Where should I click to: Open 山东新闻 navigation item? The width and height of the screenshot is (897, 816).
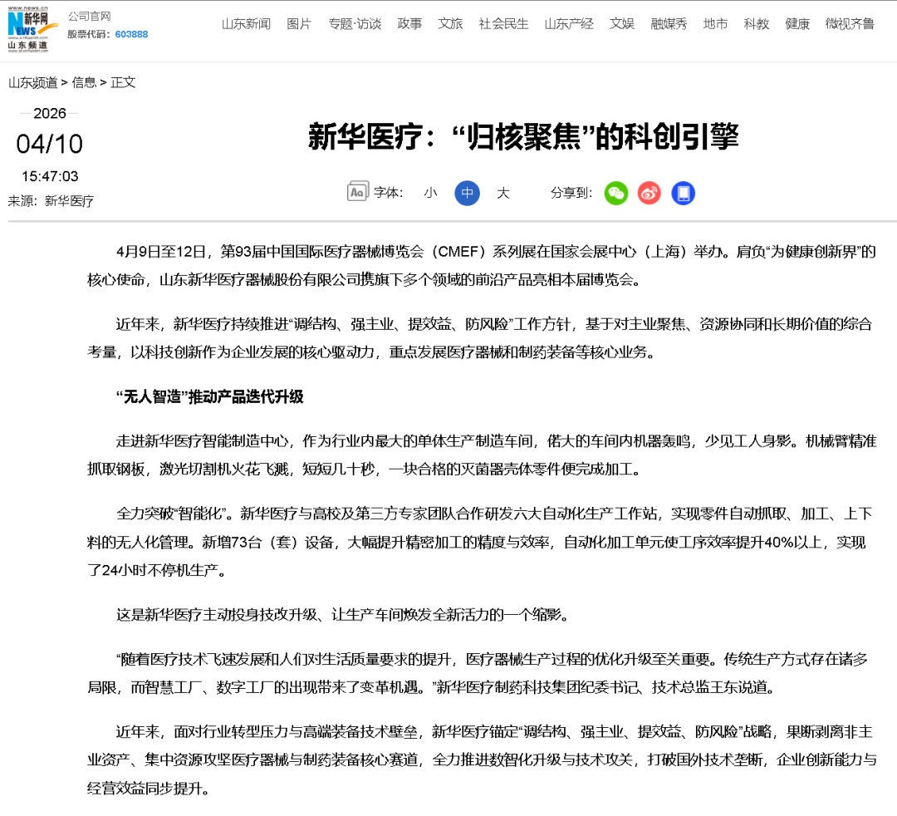click(x=246, y=24)
